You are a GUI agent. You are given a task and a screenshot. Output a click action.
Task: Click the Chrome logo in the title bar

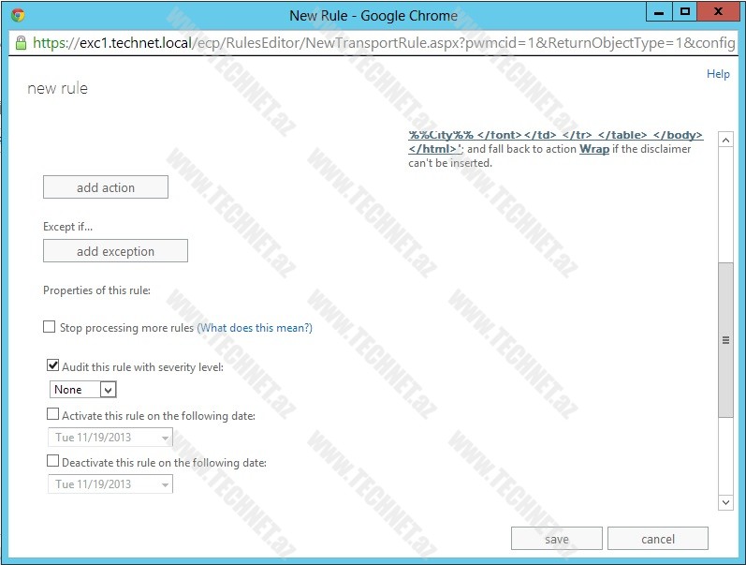[x=18, y=15]
